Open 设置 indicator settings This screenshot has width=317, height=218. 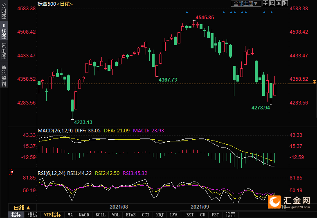click(x=230, y=215)
